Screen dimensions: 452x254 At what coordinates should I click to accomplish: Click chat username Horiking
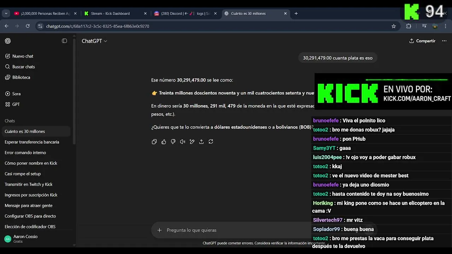tap(323, 203)
